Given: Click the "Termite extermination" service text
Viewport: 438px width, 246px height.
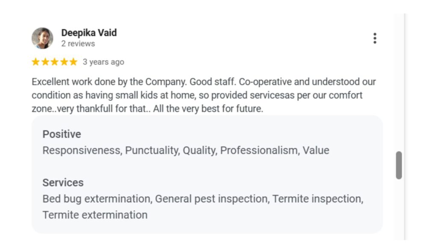Looking at the screenshot, I should point(95,215).
